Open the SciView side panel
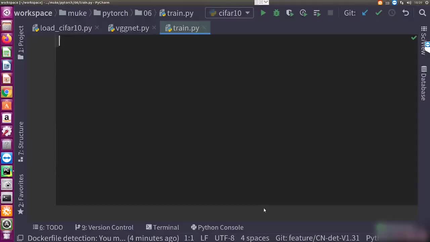The image size is (430, 242). [424, 40]
